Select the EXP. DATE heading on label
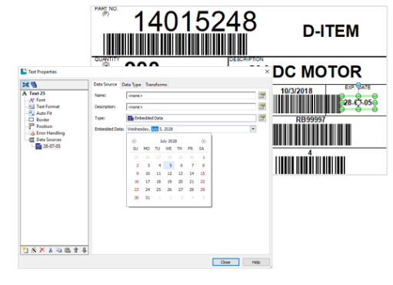393x285 pixels. (358, 88)
